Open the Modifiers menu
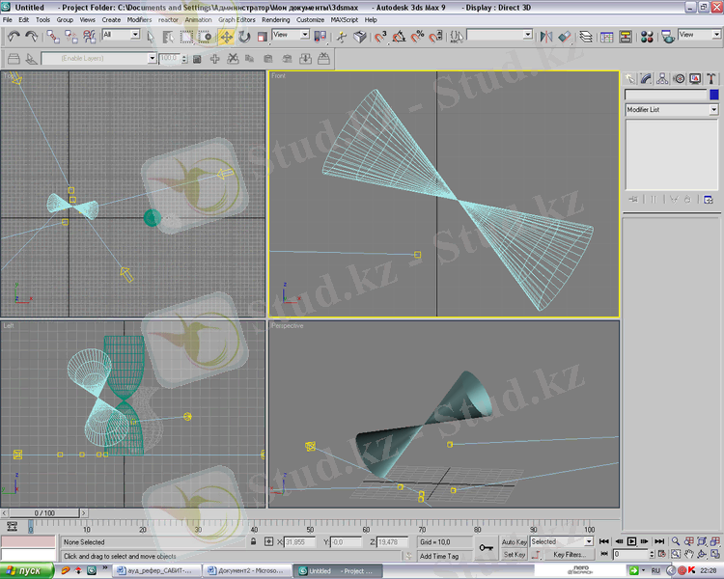The height and width of the screenshot is (579, 724). pyautogui.click(x=139, y=19)
